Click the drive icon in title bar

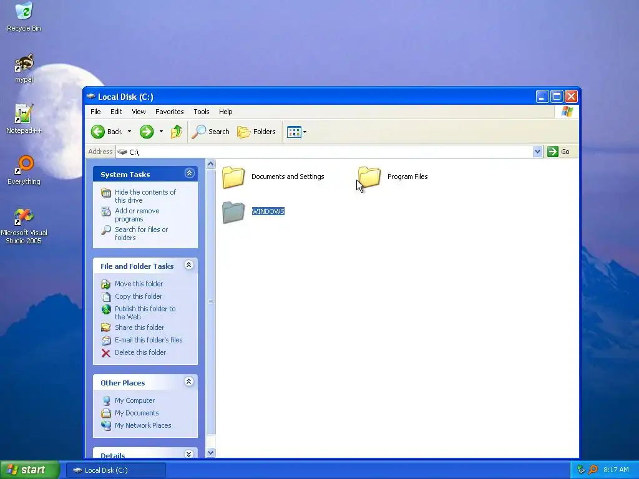90,97
